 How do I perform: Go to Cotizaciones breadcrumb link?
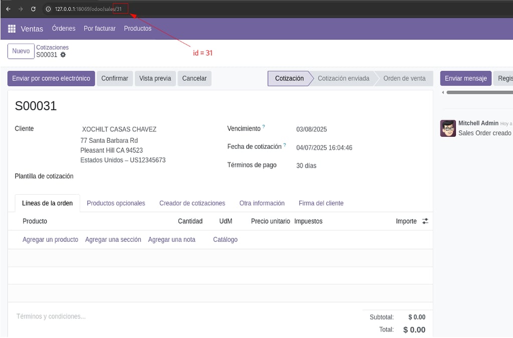point(52,48)
